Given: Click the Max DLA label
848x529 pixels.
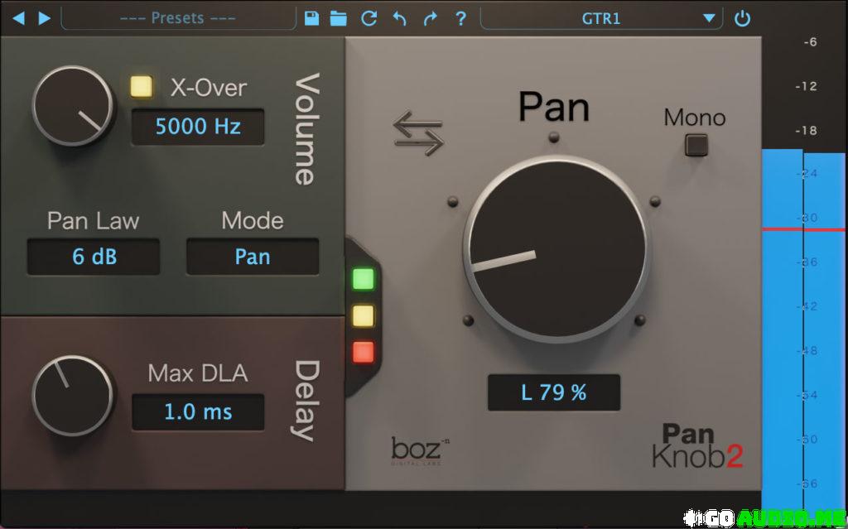Looking at the screenshot, I should (198, 373).
